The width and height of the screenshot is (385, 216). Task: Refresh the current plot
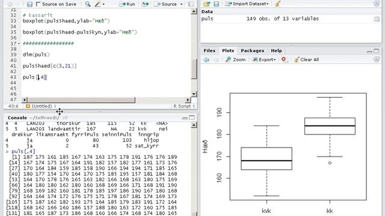(x=377, y=59)
